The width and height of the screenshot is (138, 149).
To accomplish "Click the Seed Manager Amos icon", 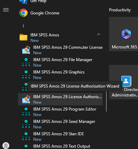I will 26,124.
